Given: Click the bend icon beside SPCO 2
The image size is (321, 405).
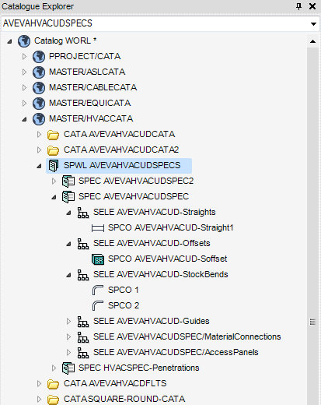Looking at the screenshot, I should (98, 305).
